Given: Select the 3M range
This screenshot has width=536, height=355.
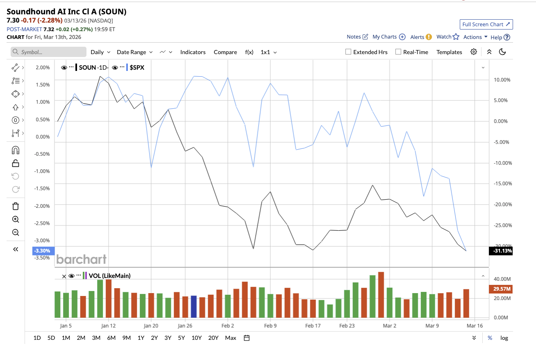Looking at the screenshot, I should coord(96,338).
